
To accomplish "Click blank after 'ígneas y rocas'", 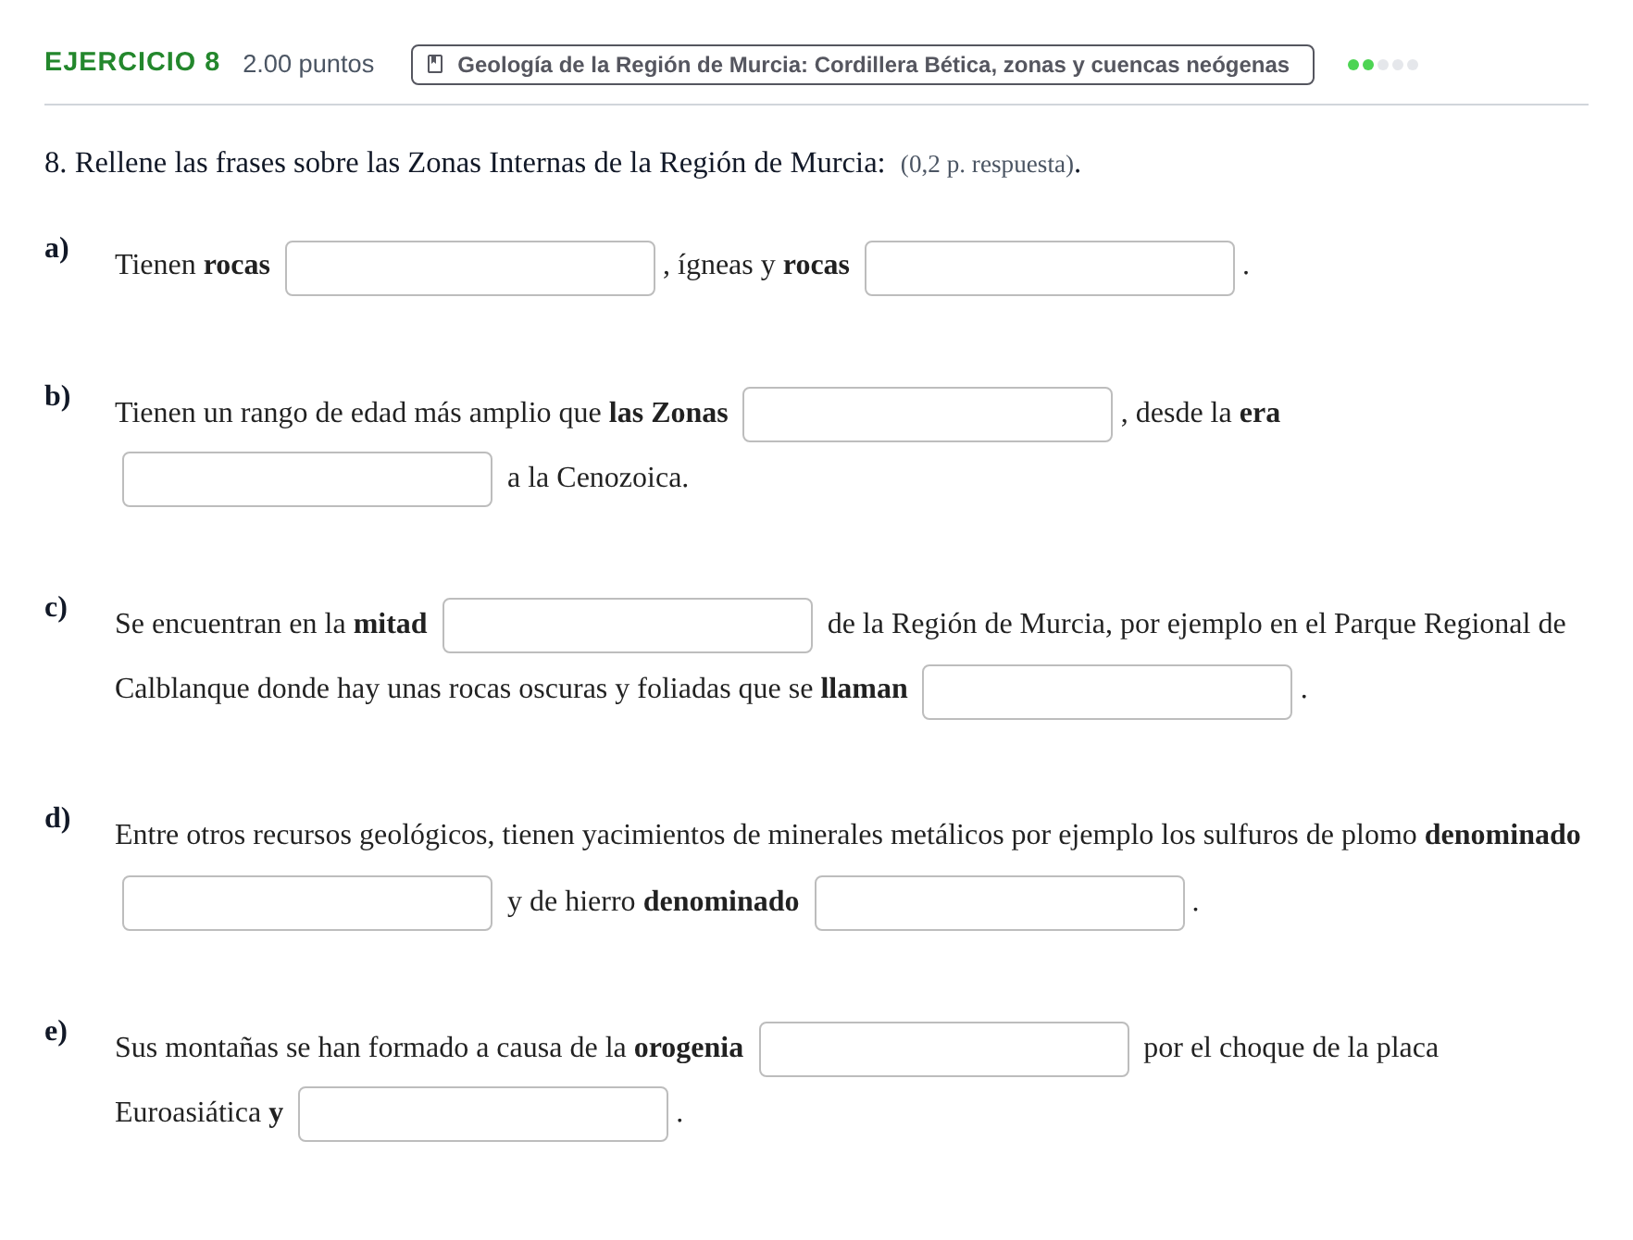I will coord(1050,268).
